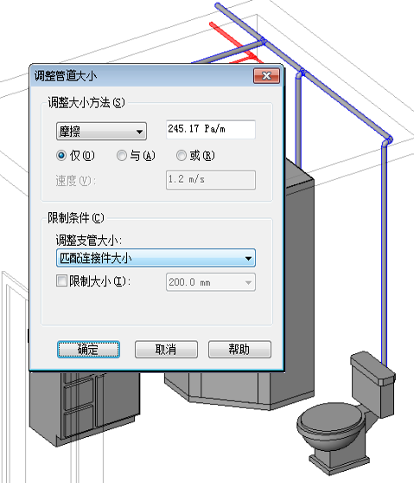Close the 调整管道大小 dialog
The width and height of the screenshot is (414, 483).
(266, 76)
